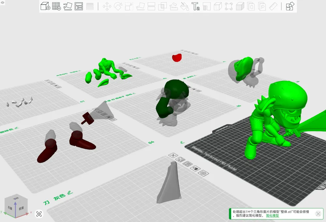This screenshot has height=222, width=326.
Task: Click the stacked layers toolbar icon
Action: pyautogui.click(x=240, y=6)
